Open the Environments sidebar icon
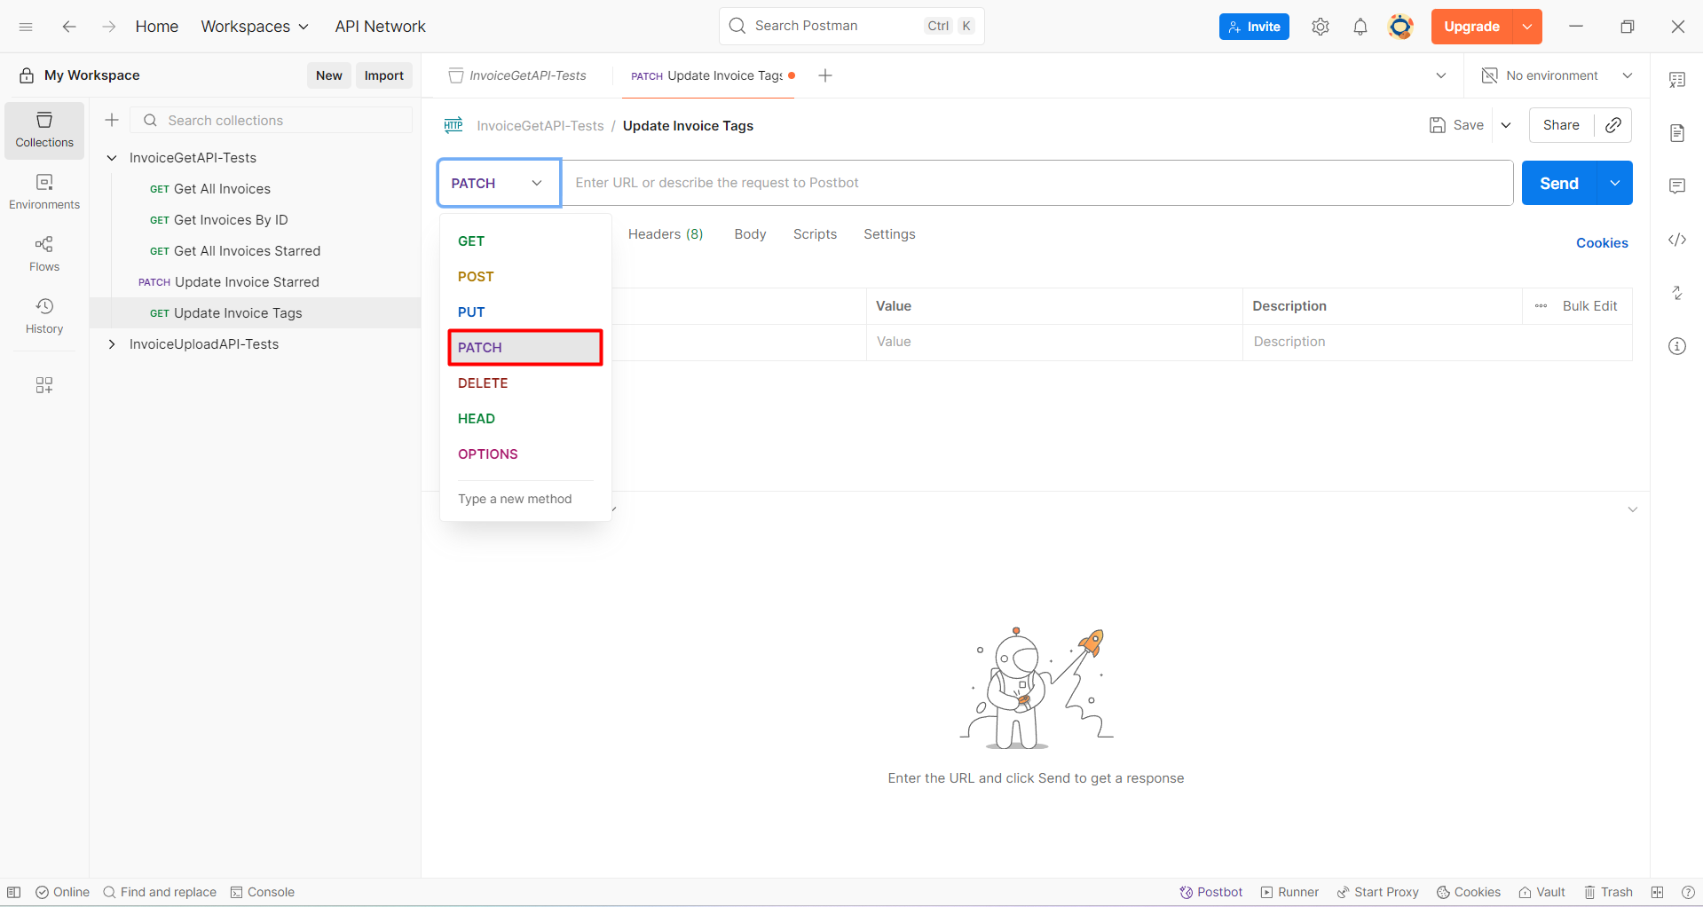This screenshot has height=907, width=1703. 43,190
